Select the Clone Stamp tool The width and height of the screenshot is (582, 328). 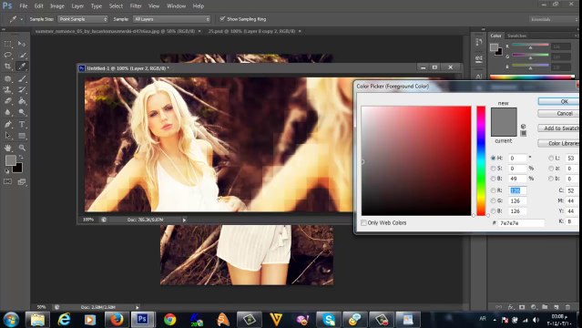click(x=7, y=89)
